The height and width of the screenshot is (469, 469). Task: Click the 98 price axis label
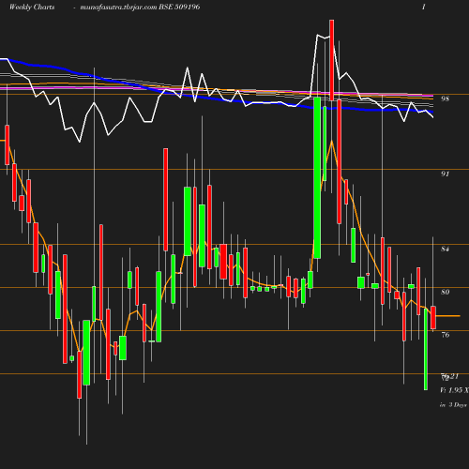tap(445, 98)
